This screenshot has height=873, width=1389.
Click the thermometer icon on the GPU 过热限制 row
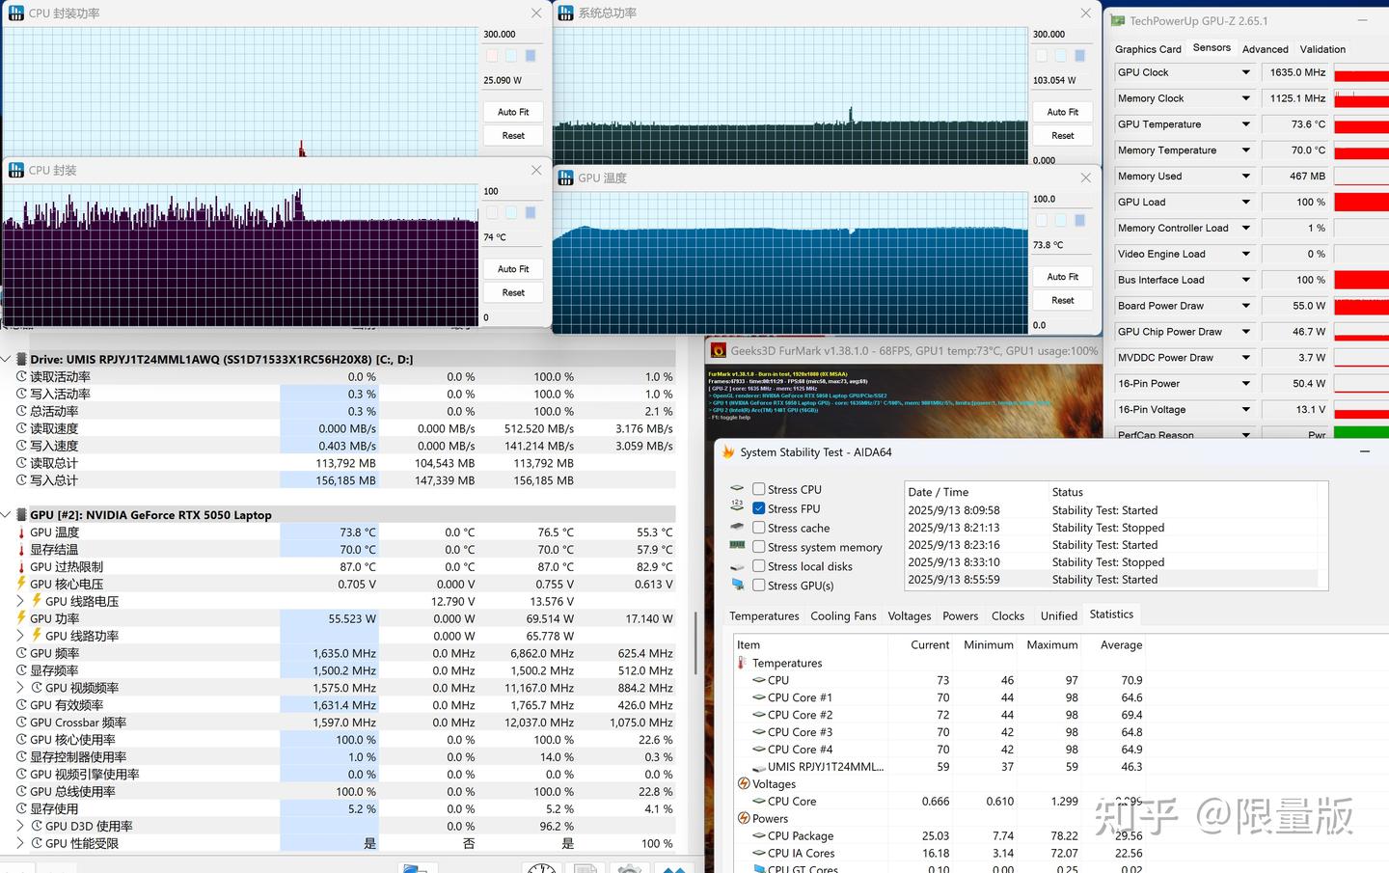(21, 567)
